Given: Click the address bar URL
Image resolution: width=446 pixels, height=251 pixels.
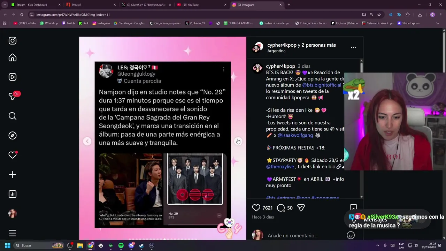Looking at the screenshot, I should tap(73, 15).
